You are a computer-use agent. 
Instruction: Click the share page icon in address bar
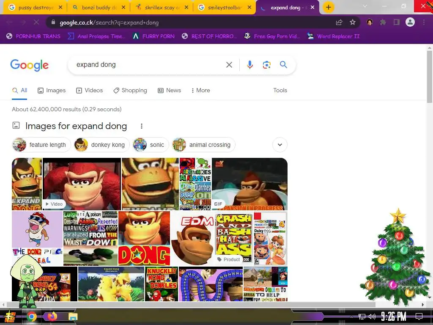pos(339,22)
